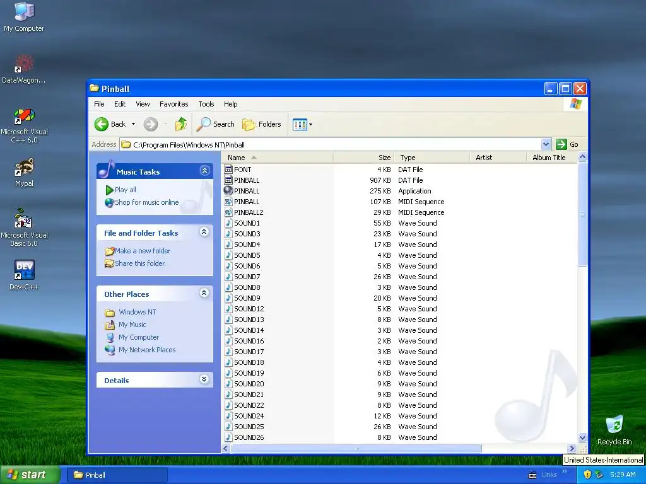Select the SOUND20 file name
This screenshot has width=646, height=484.
pos(249,384)
